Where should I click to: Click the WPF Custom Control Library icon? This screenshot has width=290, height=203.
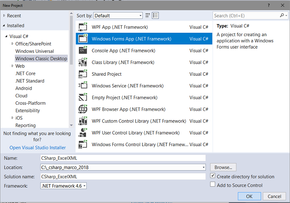tap(83, 121)
